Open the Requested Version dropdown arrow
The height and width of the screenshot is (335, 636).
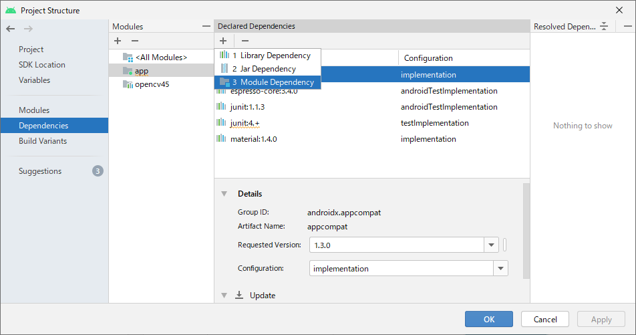[491, 245]
